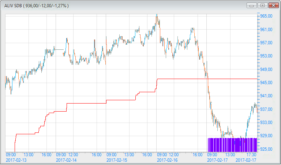This screenshot has width=281, height=165.
Task: Click the 2017-02-15 date label
Action: pyautogui.click(x=117, y=160)
